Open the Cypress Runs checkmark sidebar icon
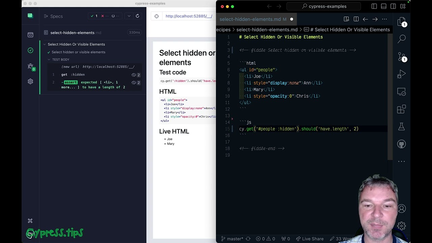The height and width of the screenshot is (243, 432). [x=30, y=50]
